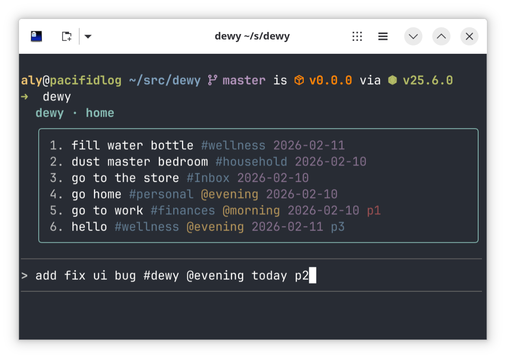Click node version 'v25.6.0'
This screenshot has width=506, height=359.
point(428,80)
